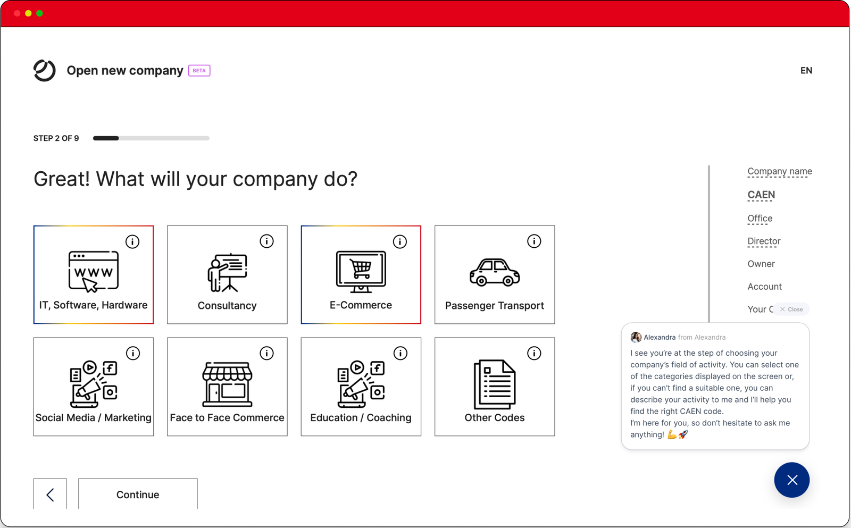The image size is (851, 528).
Task: Go back using the left arrow button
Action: [x=50, y=495]
